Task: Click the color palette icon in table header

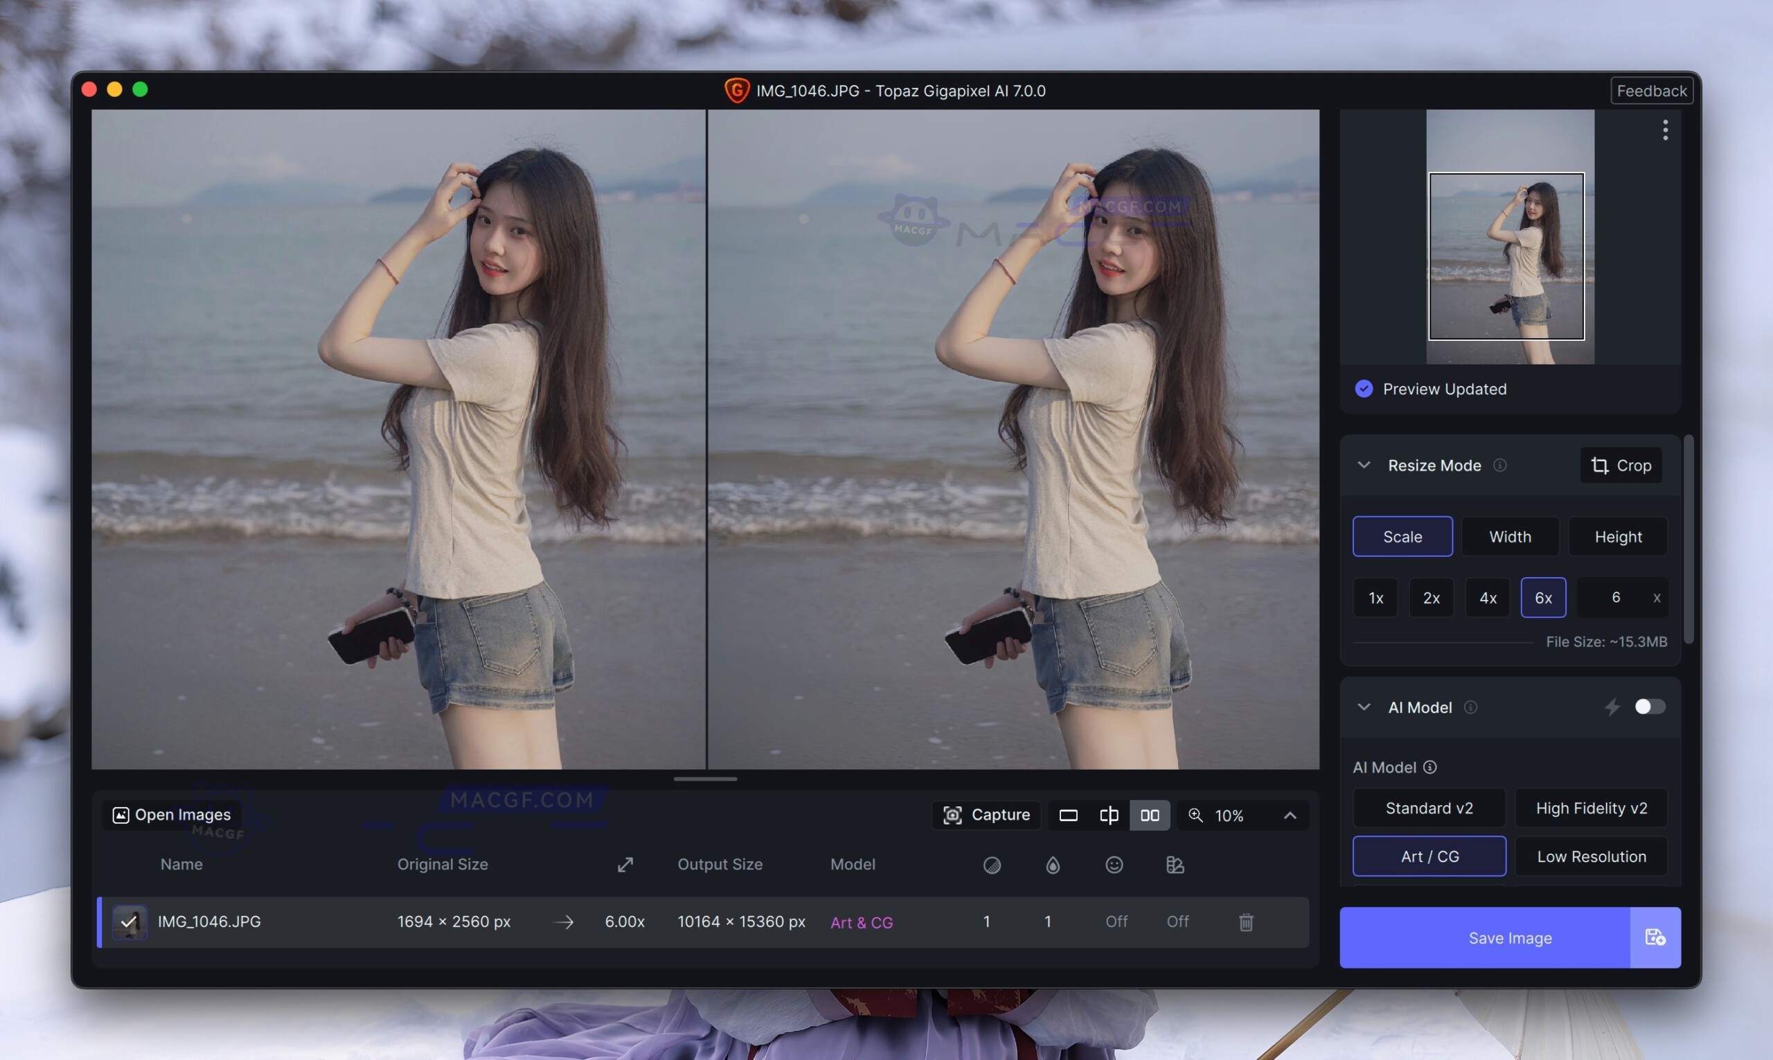Action: 1174,865
